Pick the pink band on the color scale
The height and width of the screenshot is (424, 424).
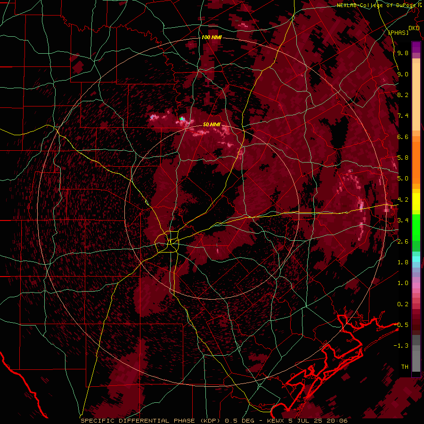416,285
